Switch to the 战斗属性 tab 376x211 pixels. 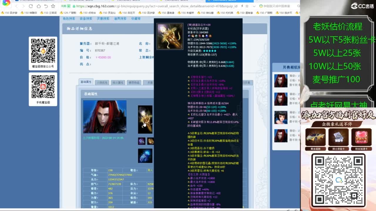(x=118, y=83)
